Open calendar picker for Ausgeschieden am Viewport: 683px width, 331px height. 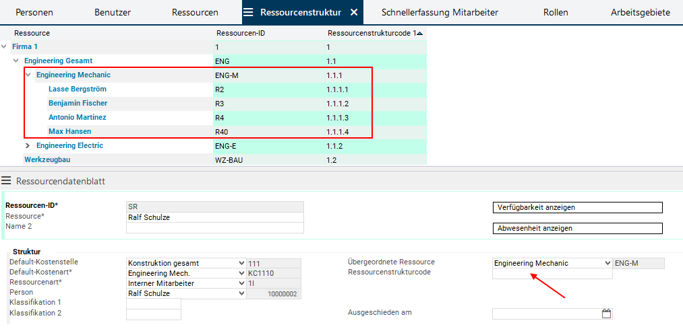tap(606, 314)
